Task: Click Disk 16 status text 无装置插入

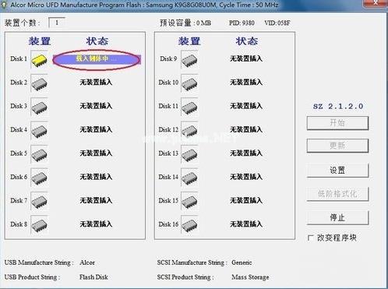Action: pyautogui.click(x=246, y=224)
